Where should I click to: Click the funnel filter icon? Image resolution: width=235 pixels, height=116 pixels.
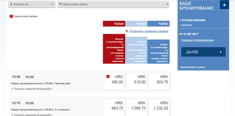(x=60, y=5)
